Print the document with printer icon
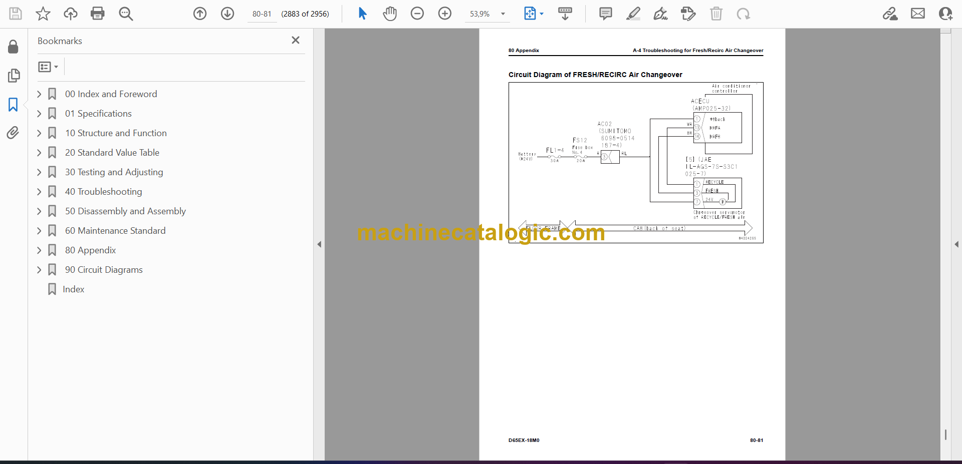 tap(98, 14)
